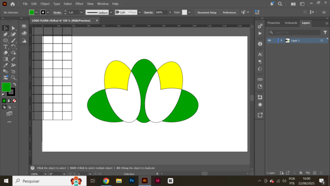Open Photoshop from the taskbar
Screen dimensions: 330x186
click(x=132, y=181)
